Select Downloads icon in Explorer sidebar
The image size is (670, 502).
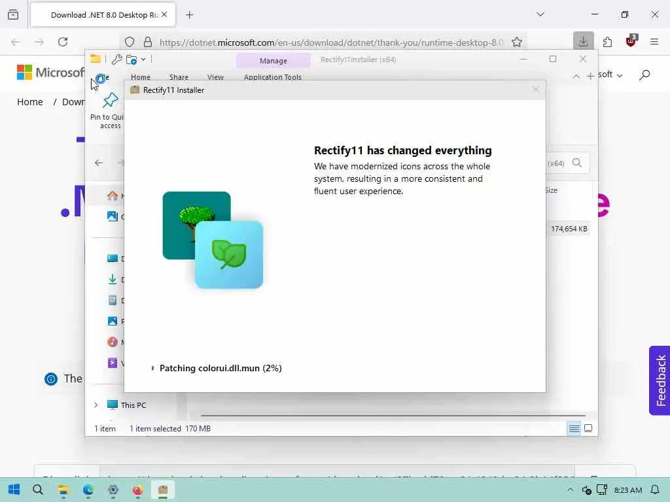click(113, 279)
